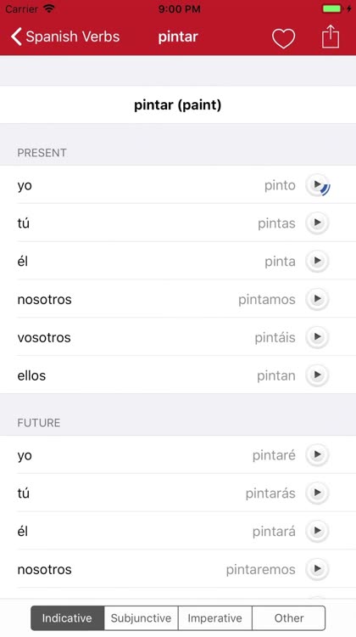Play audio for 'pintaremos'

[x=317, y=569]
